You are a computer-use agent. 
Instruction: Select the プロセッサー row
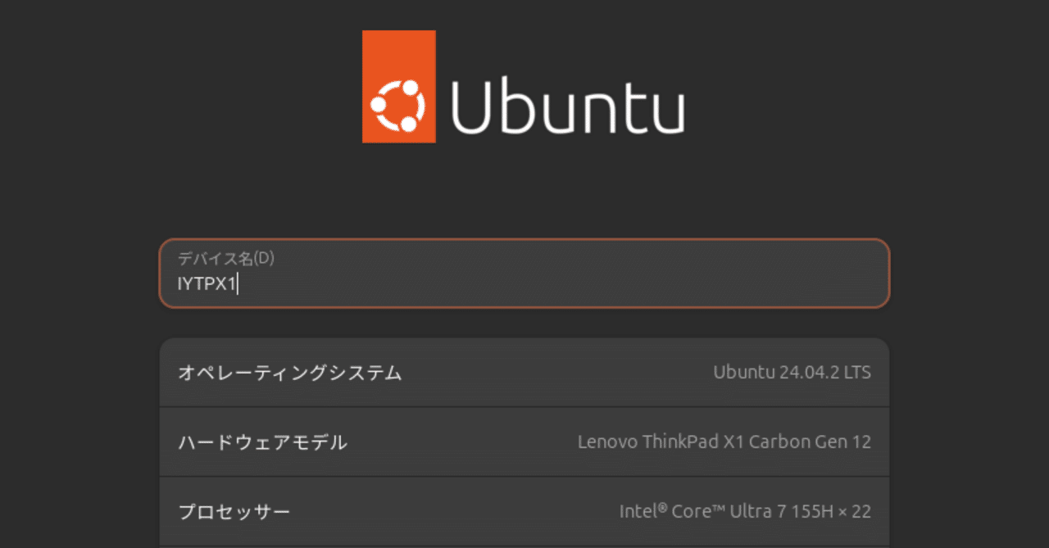click(524, 510)
